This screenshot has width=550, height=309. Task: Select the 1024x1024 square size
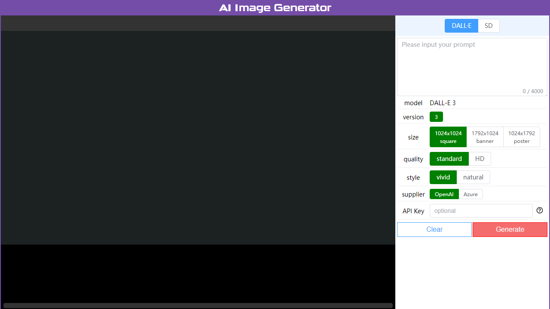(448, 137)
